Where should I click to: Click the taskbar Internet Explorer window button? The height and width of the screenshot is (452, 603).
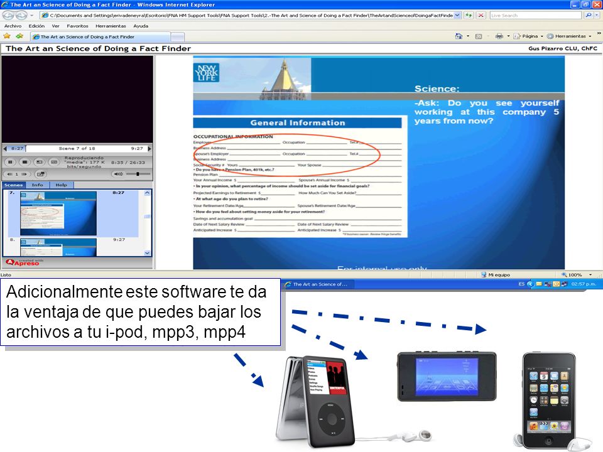[x=318, y=284]
